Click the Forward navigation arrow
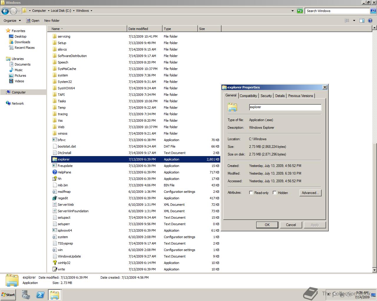377x301 pixels. coord(13,11)
